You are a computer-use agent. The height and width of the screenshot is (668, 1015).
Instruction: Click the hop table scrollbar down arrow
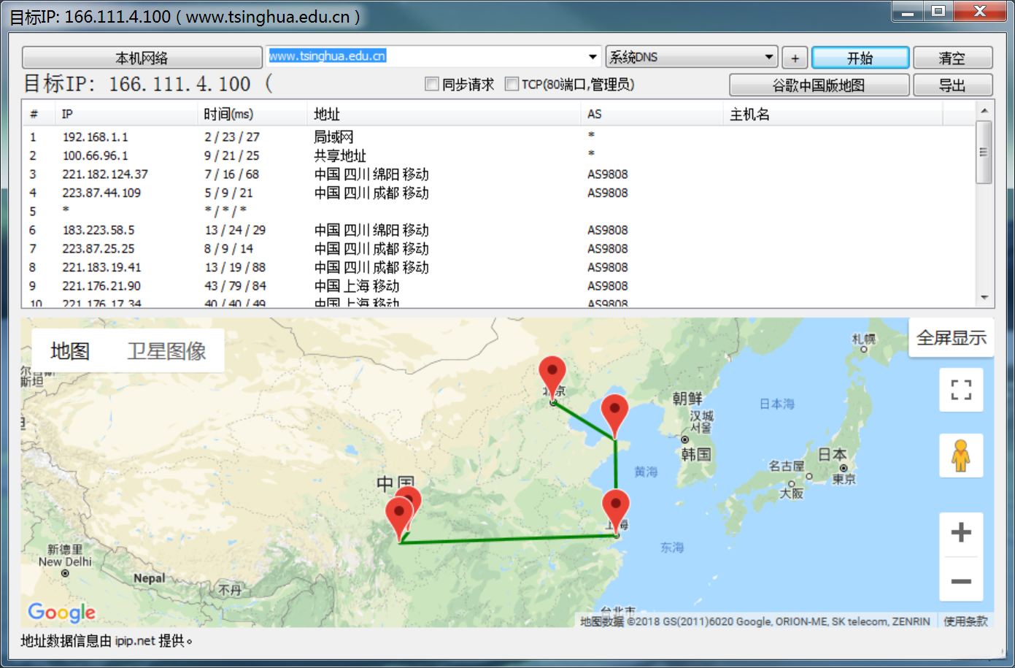tap(984, 297)
